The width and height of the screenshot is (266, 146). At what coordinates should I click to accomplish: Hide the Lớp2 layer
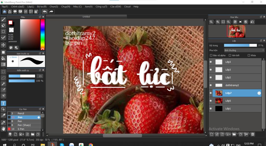pyautogui.click(x=211, y=78)
